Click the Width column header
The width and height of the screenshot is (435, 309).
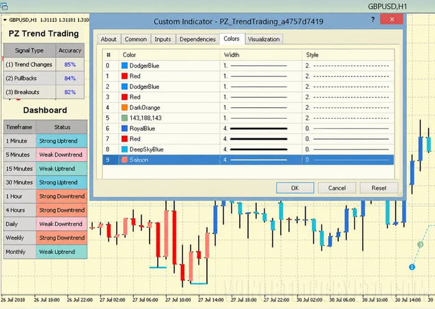tap(261, 55)
